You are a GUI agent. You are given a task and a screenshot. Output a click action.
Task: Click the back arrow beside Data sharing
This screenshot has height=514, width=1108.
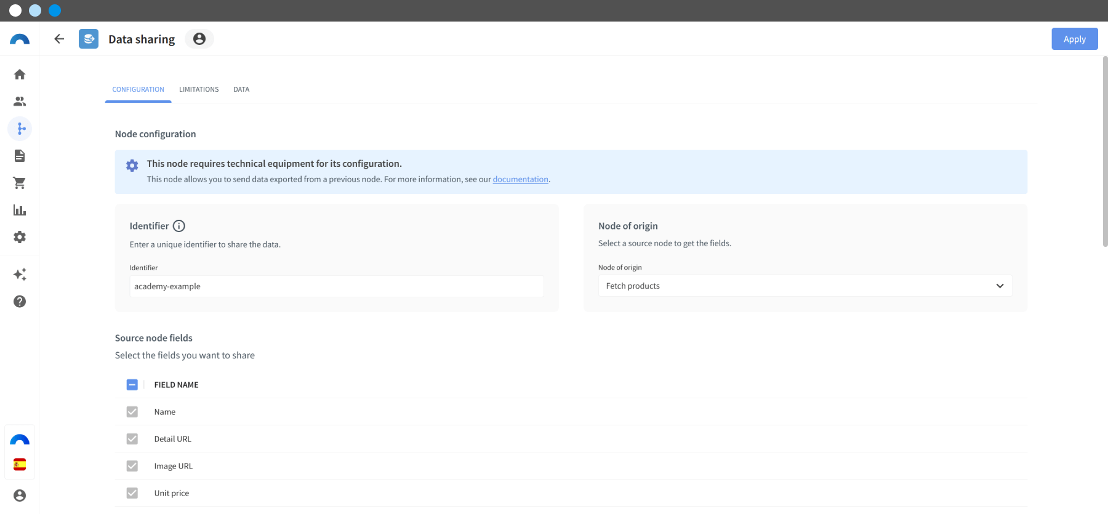pos(59,39)
